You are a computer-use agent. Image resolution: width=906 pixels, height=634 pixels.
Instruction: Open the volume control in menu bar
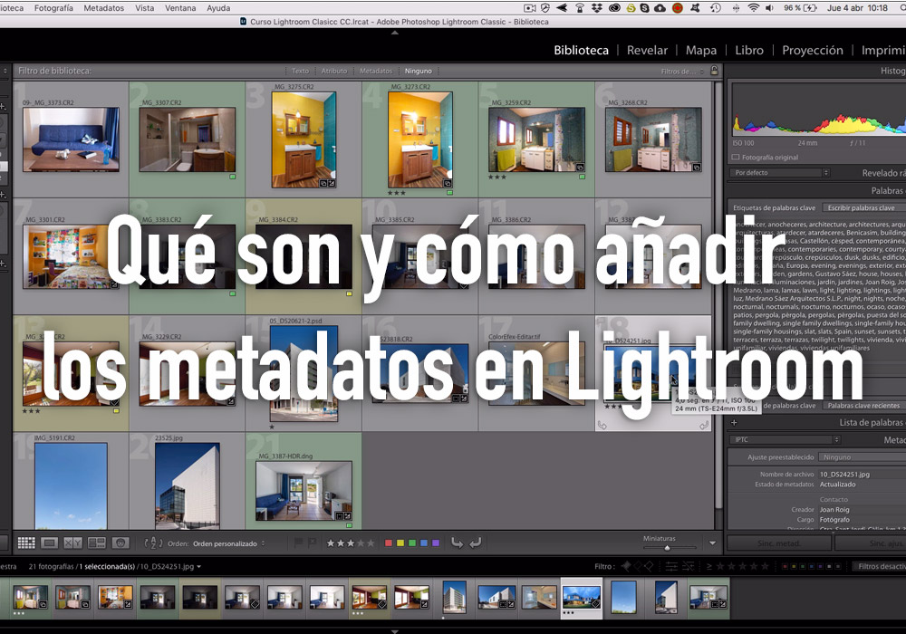click(769, 8)
